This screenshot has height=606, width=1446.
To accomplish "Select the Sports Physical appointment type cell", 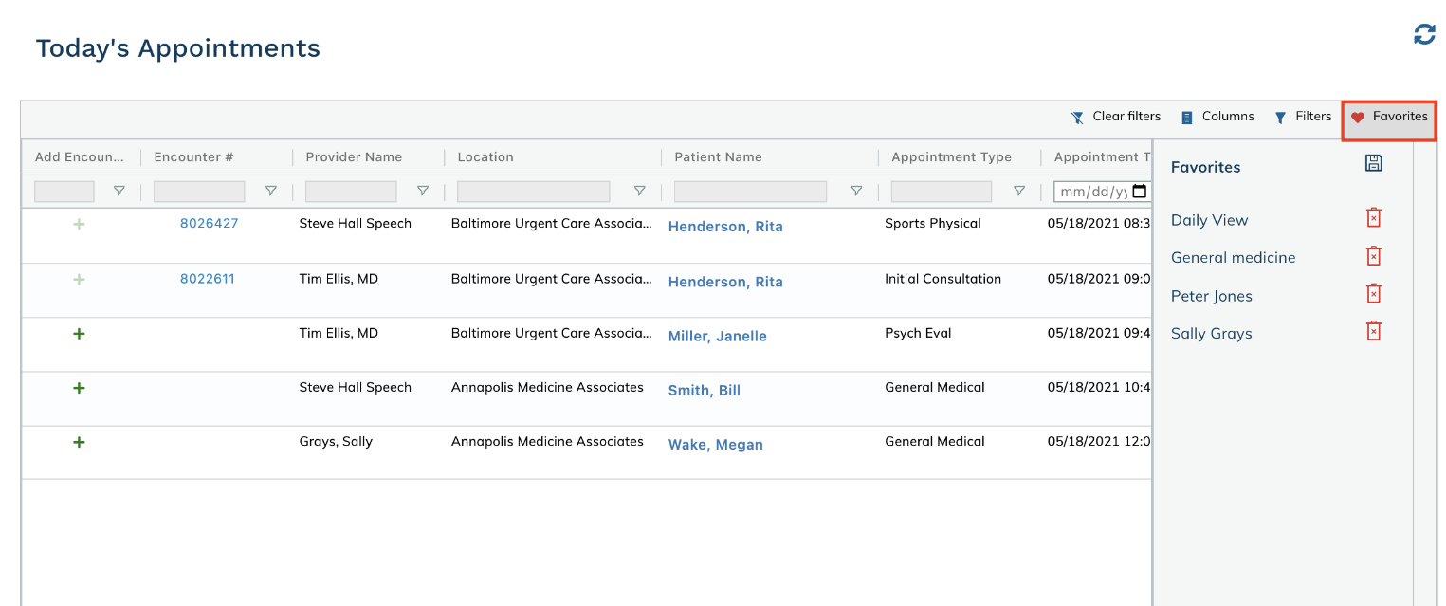I will (x=933, y=224).
